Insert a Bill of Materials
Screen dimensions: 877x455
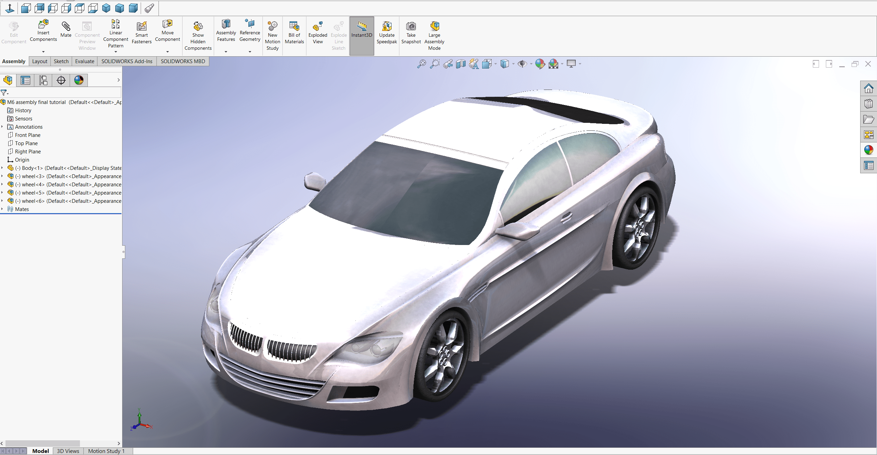pos(294,33)
